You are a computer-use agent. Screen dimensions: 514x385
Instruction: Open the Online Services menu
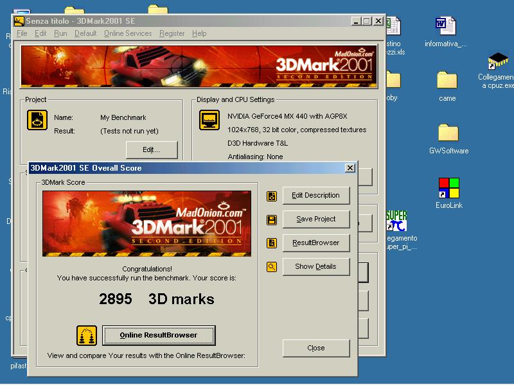[128, 33]
